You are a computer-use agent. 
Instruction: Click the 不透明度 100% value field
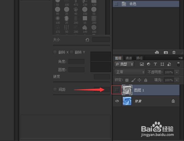[169, 72]
